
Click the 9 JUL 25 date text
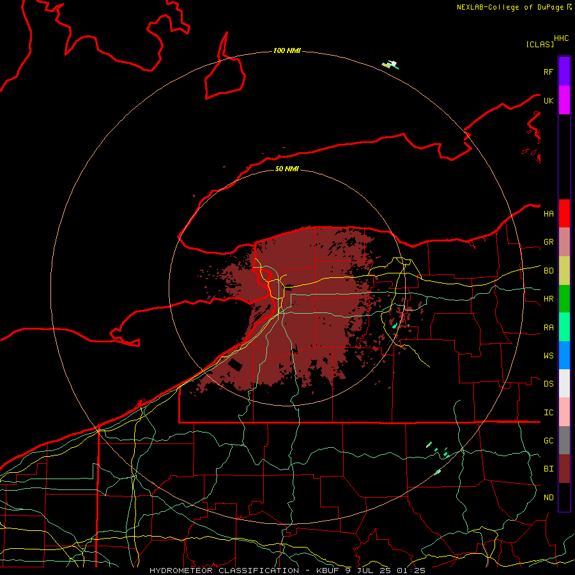[368, 571]
